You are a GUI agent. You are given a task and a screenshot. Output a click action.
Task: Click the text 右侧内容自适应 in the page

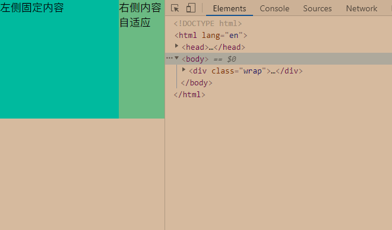click(x=140, y=15)
